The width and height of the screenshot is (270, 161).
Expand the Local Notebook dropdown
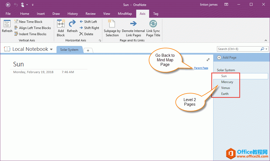pos(51,49)
